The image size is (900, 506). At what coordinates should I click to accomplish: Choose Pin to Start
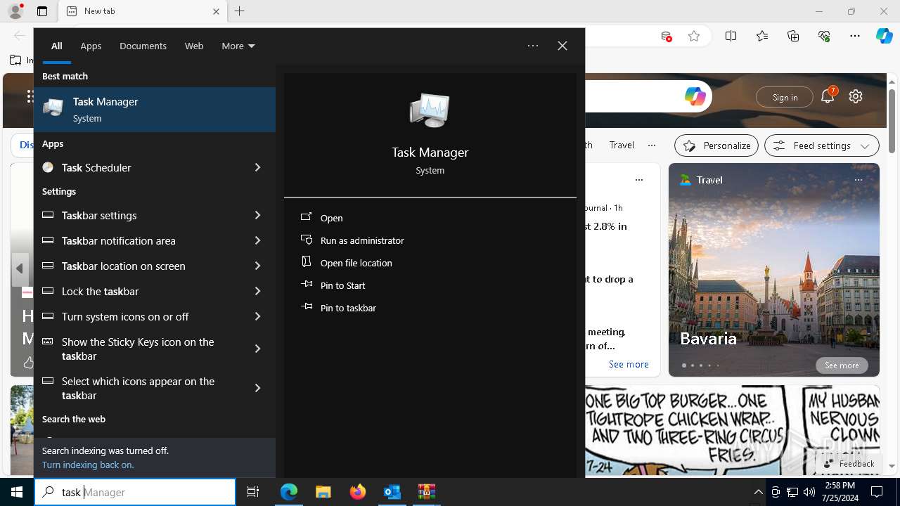coord(430,285)
